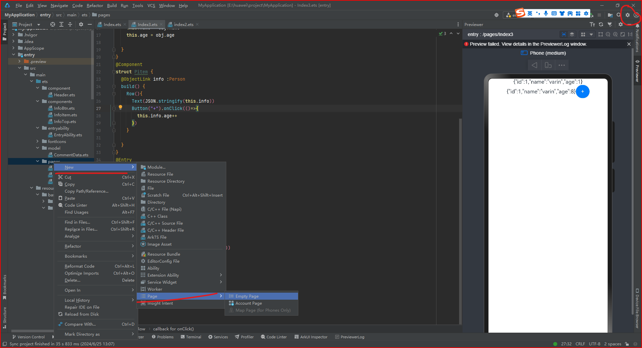Dismiss the Preview failed error banner
This screenshot has width=642, height=348.
pyautogui.click(x=629, y=44)
